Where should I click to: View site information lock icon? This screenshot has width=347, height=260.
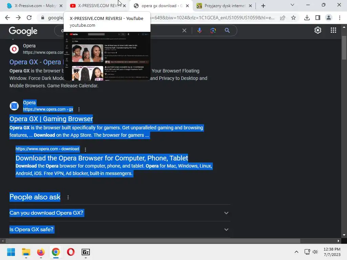(x=42, y=18)
